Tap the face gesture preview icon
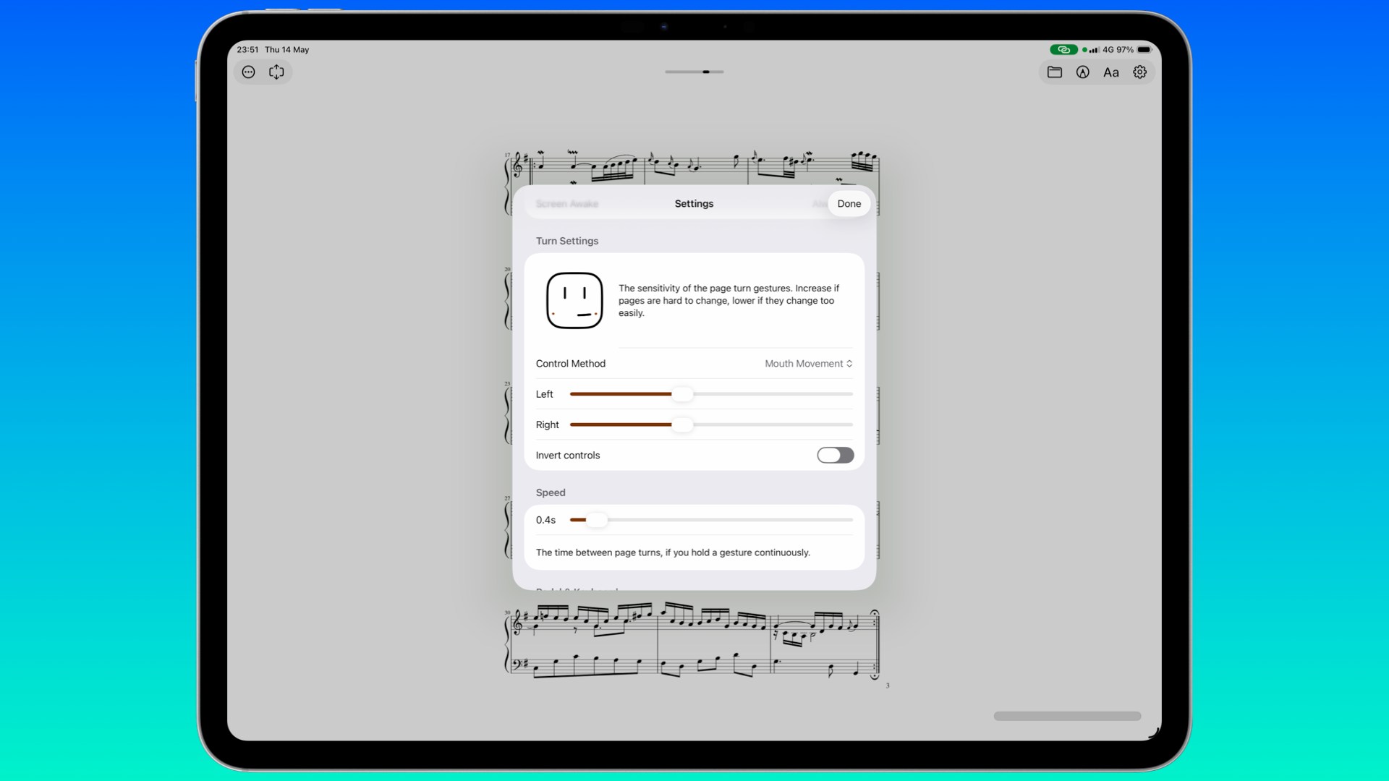1389x781 pixels. pos(574,300)
